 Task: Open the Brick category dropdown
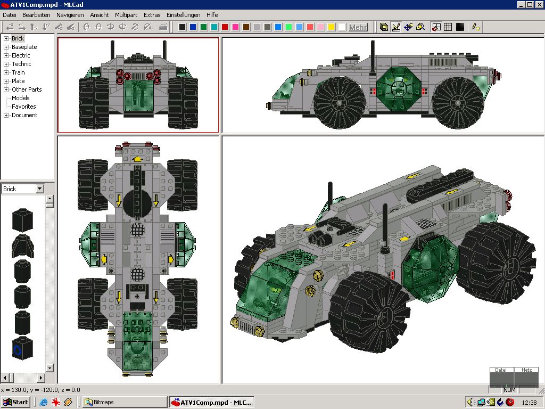pos(40,189)
